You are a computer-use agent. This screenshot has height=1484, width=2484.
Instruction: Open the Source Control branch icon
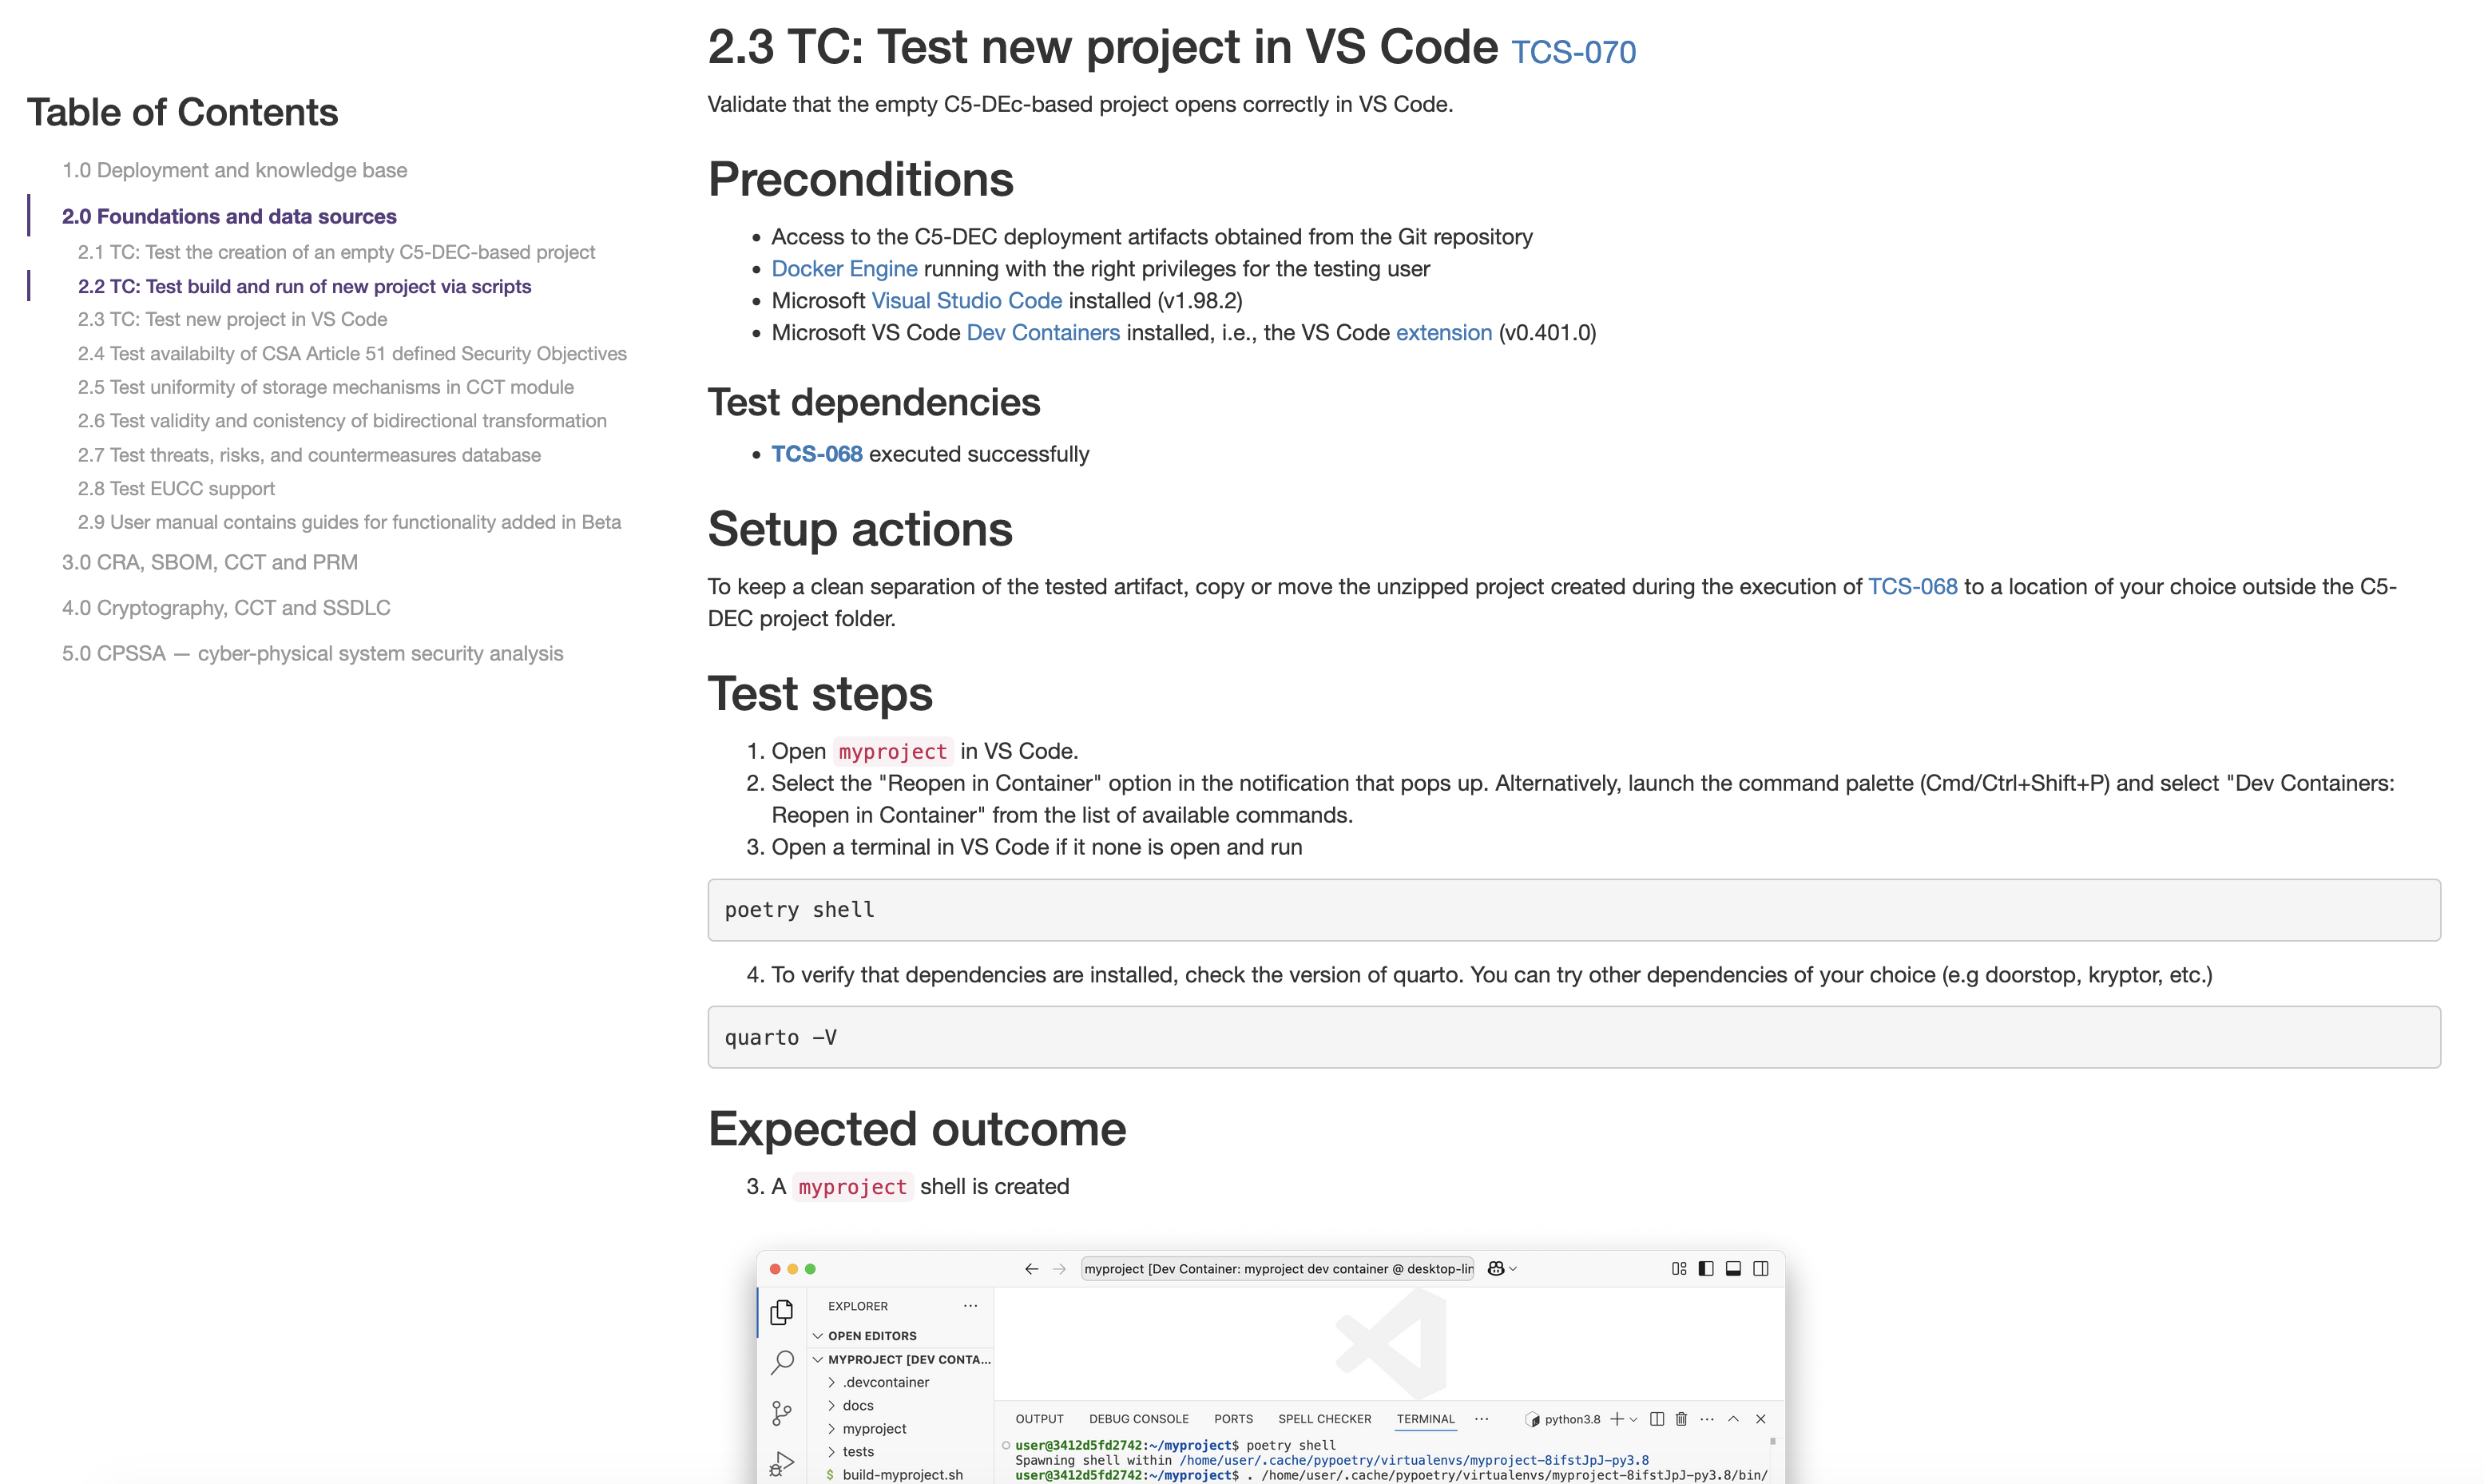pyautogui.click(x=782, y=1412)
